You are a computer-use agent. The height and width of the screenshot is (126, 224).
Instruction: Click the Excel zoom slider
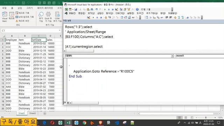pyautogui.click(x=206, y=118)
